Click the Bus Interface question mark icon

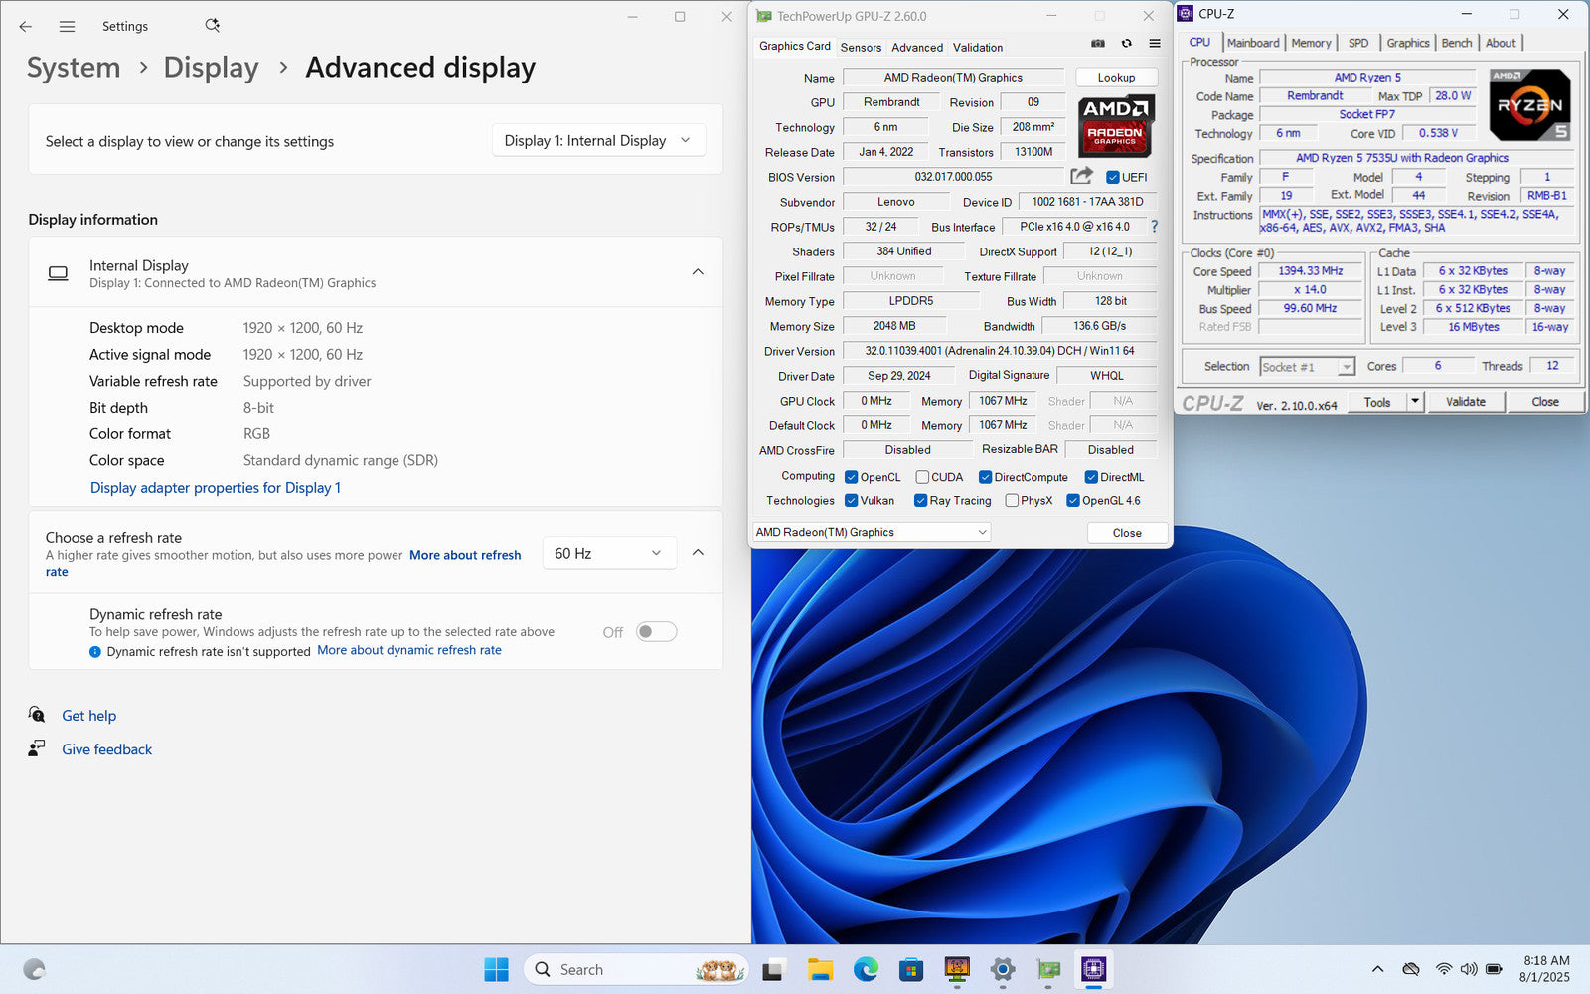point(1154,227)
